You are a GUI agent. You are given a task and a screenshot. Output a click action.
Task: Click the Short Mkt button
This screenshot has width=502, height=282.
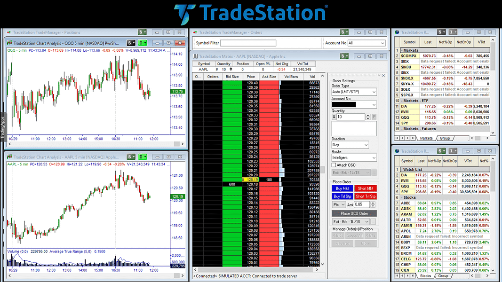(x=365, y=188)
